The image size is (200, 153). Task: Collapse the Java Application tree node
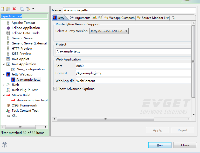(4, 64)
